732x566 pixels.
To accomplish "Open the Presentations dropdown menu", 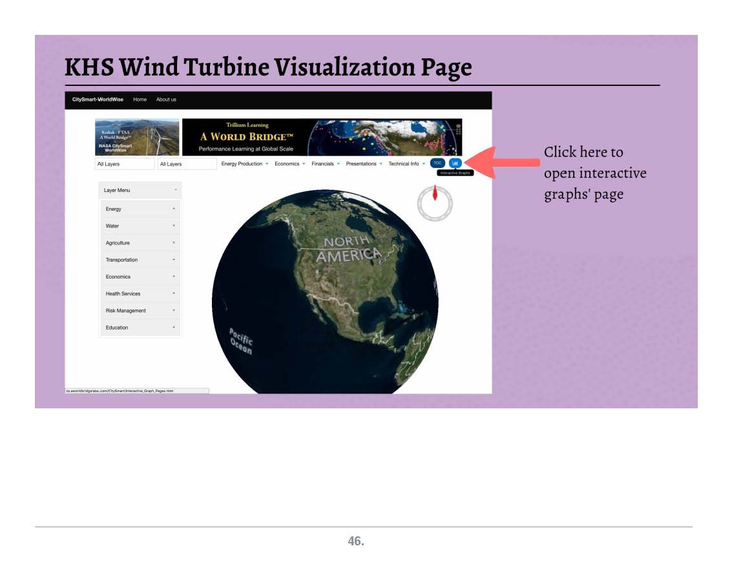I will tap(364, 164).
